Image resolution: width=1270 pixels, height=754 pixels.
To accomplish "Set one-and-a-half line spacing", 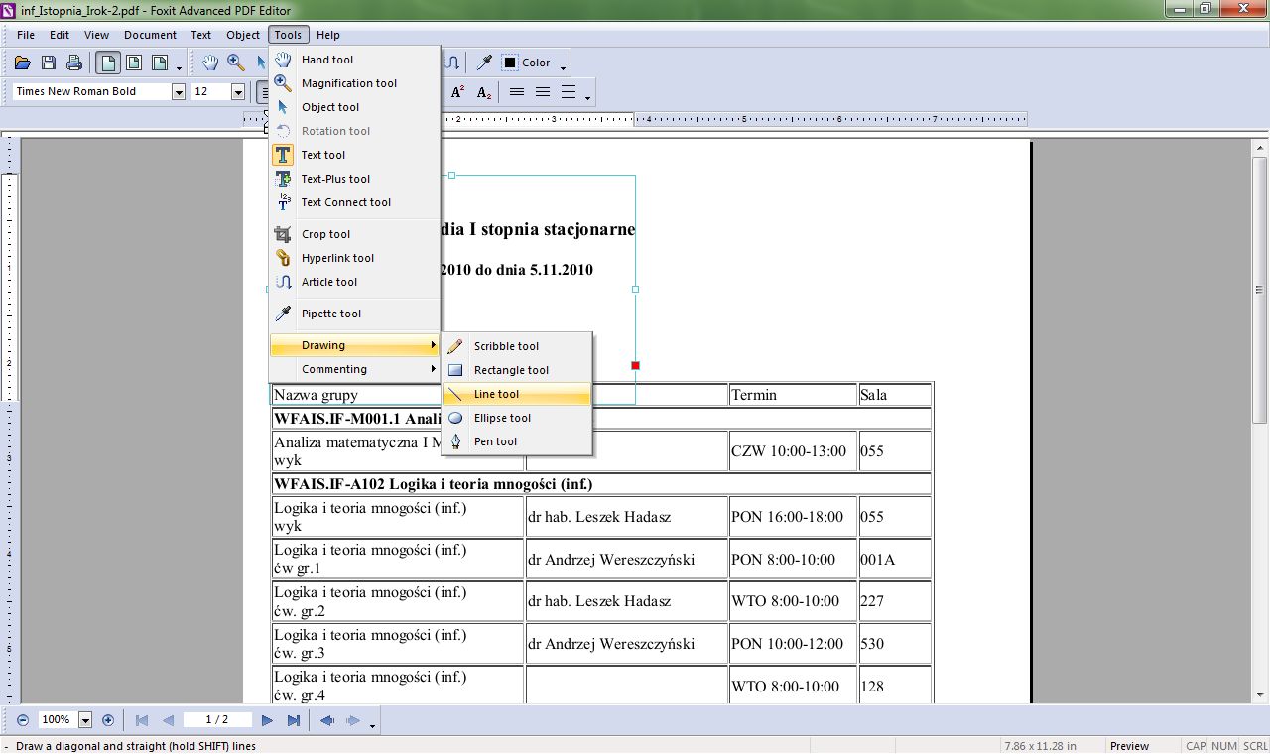I will 543,92.
